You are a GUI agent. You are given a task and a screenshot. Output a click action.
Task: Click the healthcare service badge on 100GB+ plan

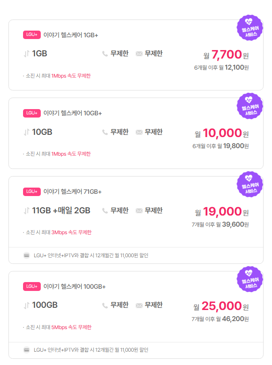[250, 279]
